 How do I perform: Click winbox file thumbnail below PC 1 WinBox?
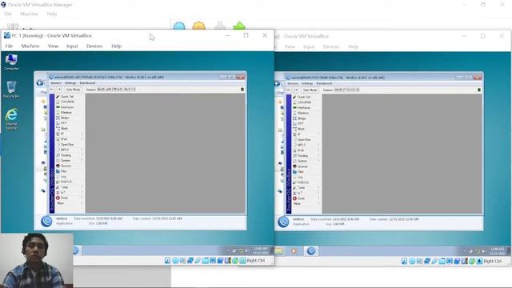[46, 222]
